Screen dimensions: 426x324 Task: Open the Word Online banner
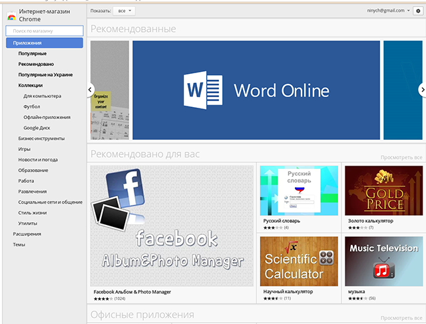click(256, 90)
